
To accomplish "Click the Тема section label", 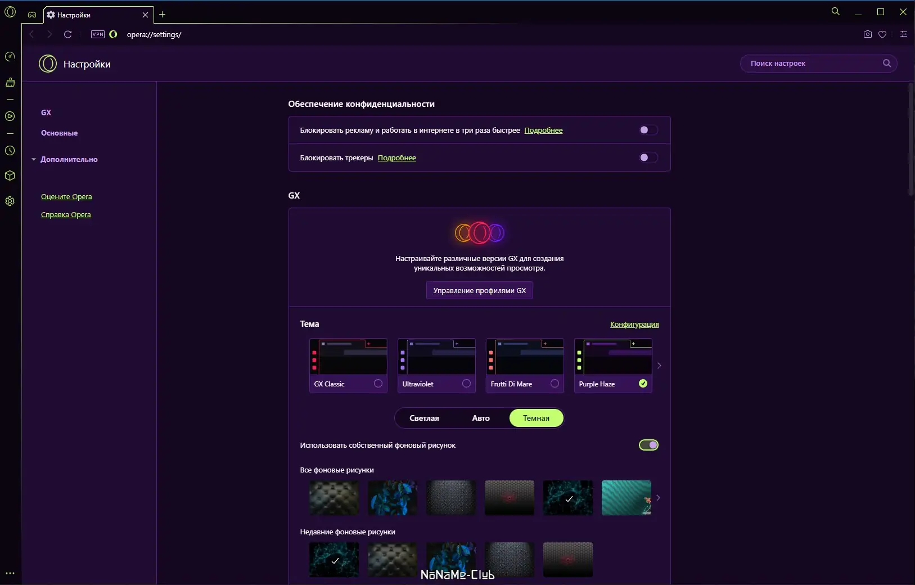I will point(309,324).
